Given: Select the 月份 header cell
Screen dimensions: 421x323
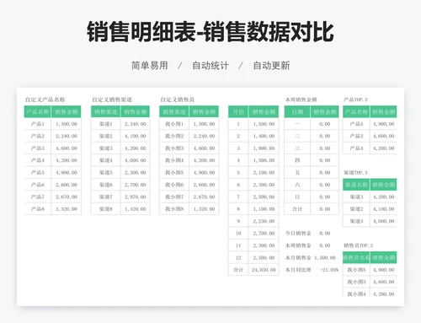Looking at the screenshot, I should pos(238,112).
